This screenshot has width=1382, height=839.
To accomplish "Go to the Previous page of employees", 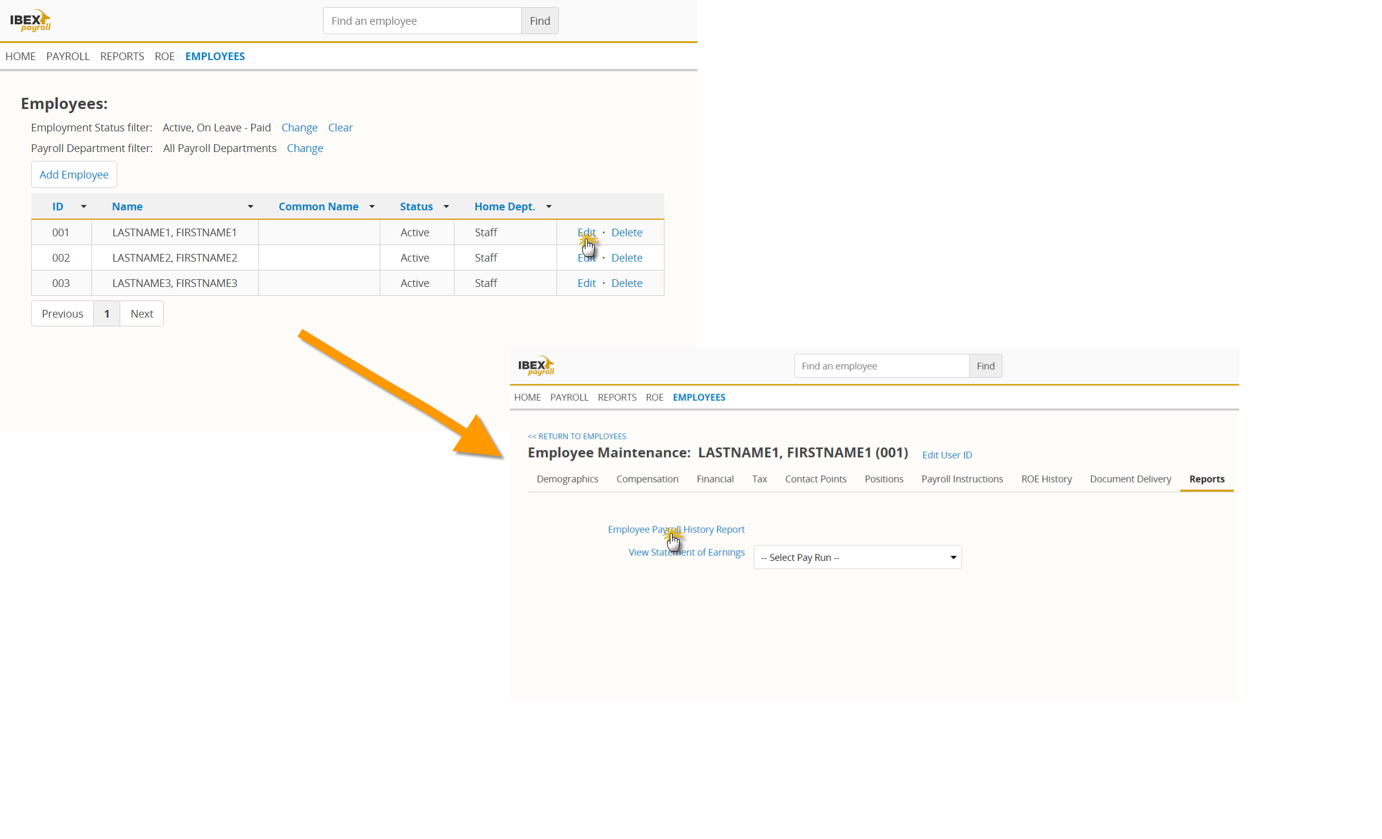I will [62, 313].
